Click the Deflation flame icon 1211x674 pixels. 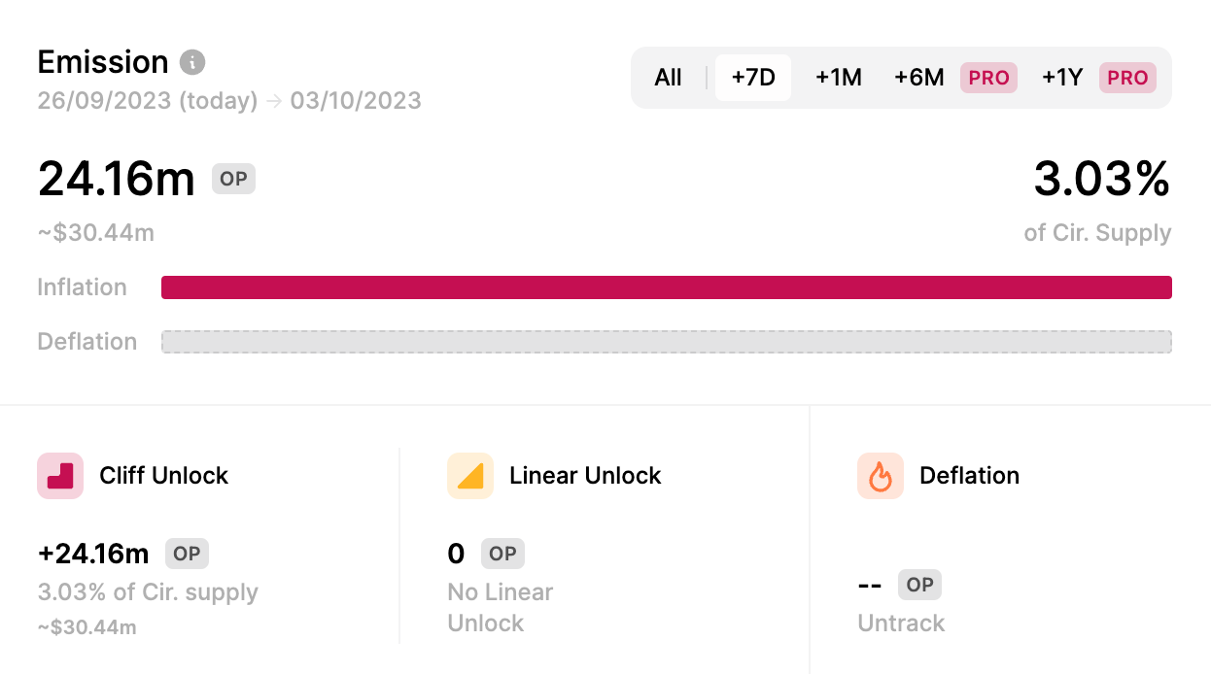(880, 475)
